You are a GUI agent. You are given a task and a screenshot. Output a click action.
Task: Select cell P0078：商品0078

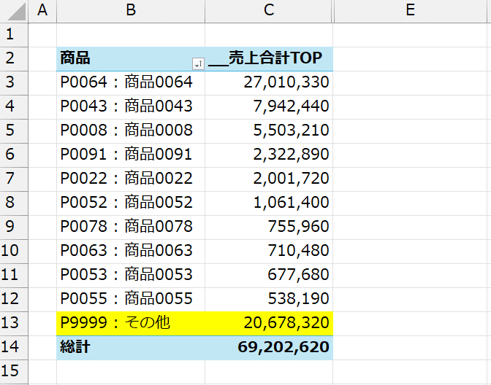(x=131, y=227)
